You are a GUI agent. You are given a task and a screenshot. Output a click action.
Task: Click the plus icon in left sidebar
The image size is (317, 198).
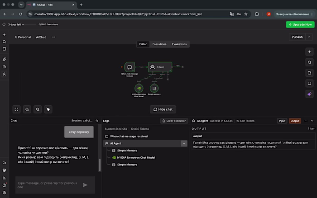click(4, 35)
